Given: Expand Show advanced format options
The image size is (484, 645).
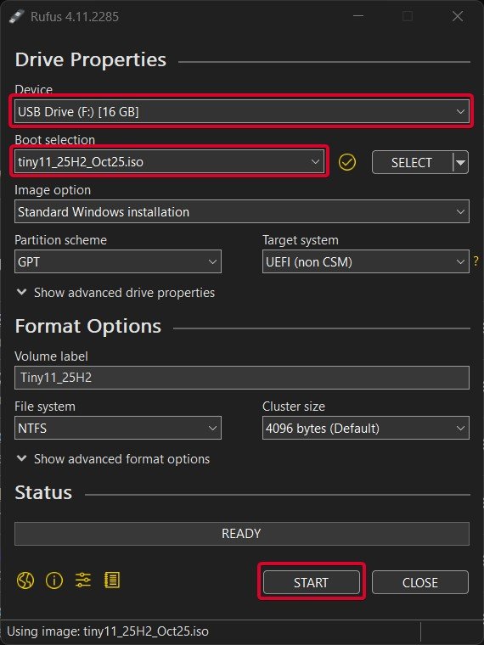Looking at the screenshot, I should coord(113,458).
